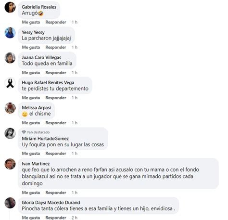Click the 2 h timestamp on Gloria's comment

pyautogui.click(x=75, y=218)
